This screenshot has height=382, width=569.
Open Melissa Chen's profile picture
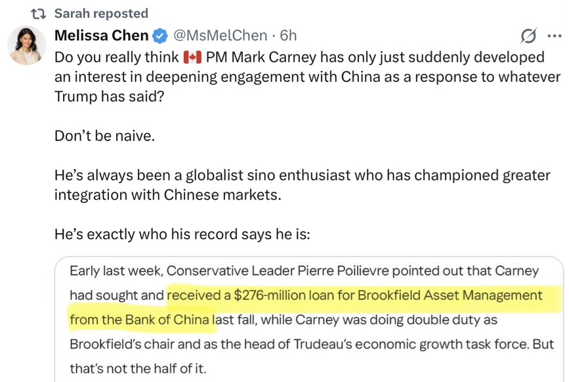coord(27,47)
